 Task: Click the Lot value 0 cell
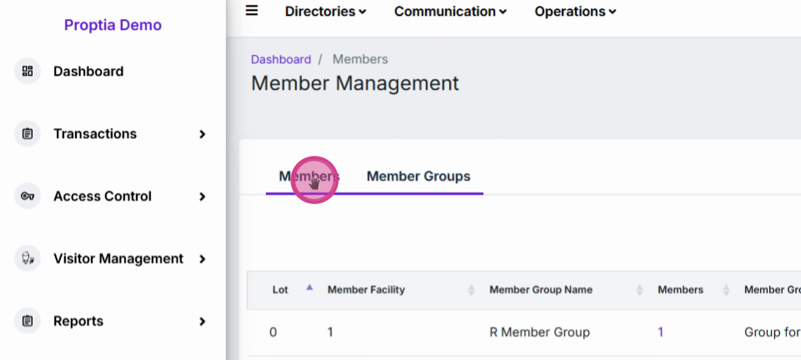click(274, 332)
